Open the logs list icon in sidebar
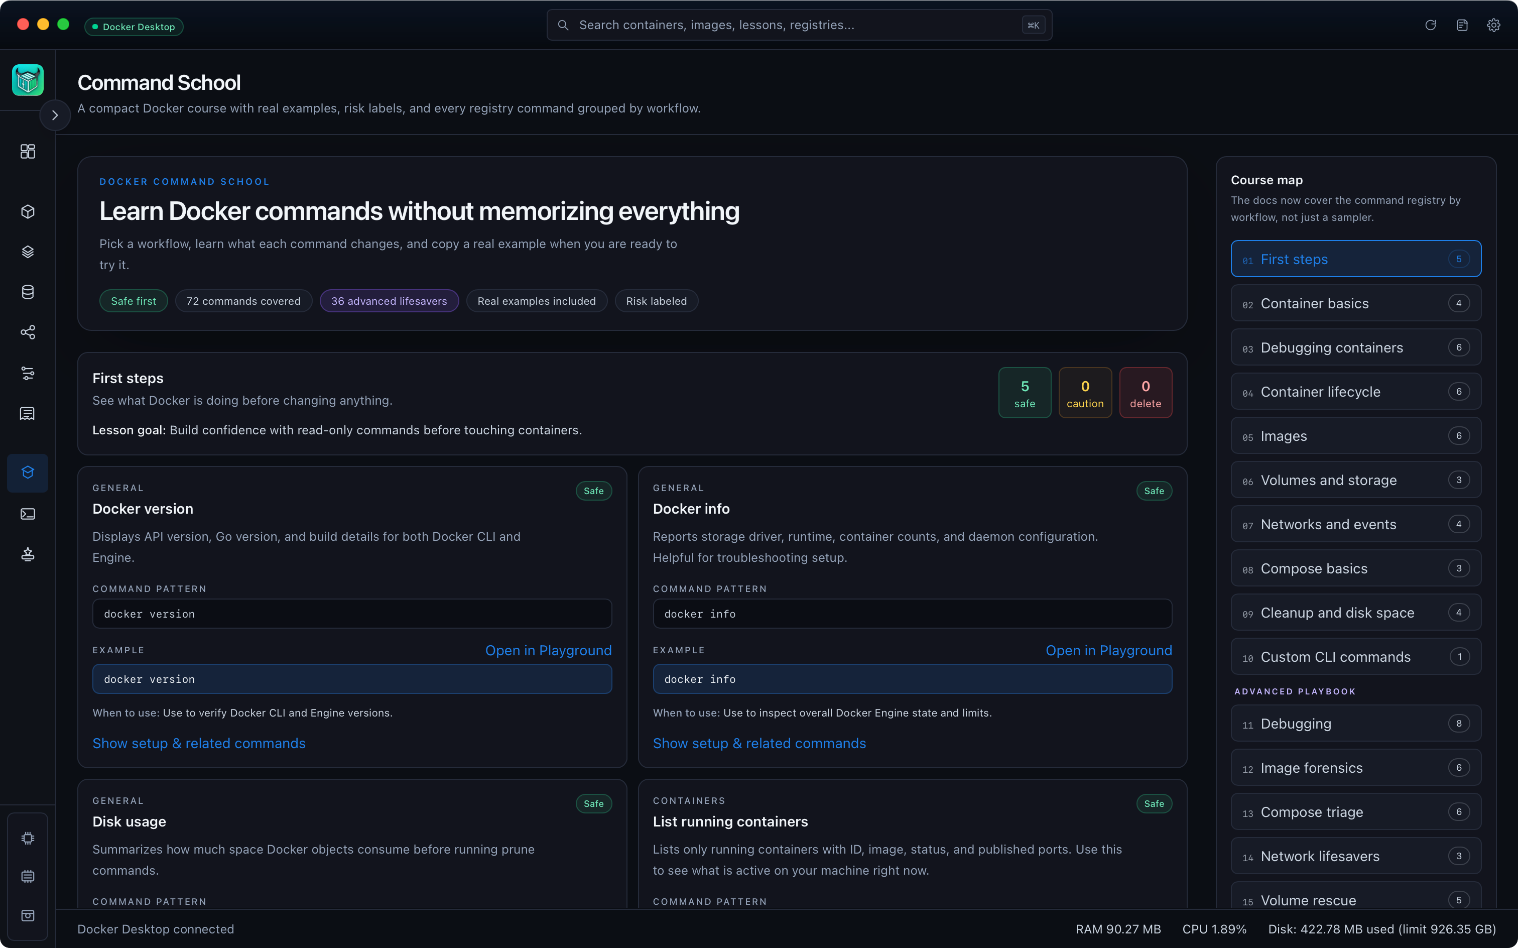 [x=28, y=413]
